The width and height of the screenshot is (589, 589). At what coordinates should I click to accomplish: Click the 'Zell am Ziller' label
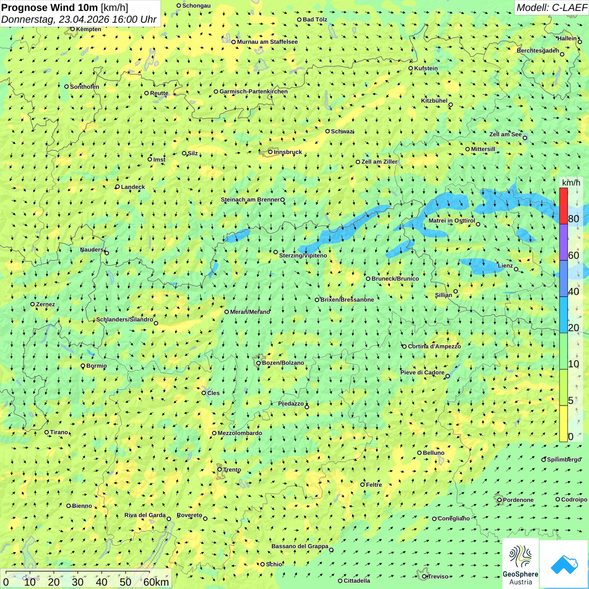pyautogui.click(x=379, y=162)
